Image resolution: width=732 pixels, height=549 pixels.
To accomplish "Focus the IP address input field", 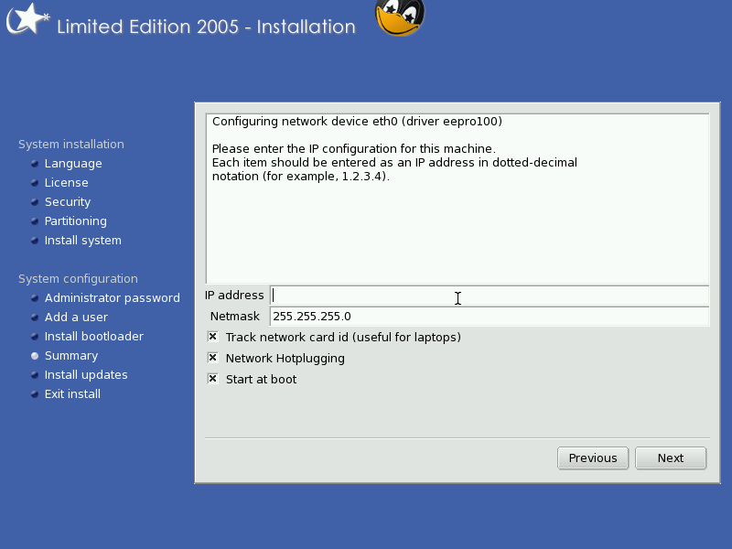I will pyautogui.click(x=490, y=296).
